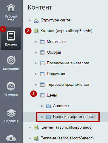Open the Маркетинг target icon
The width and height of the screenshot is (108, 143).
(11, 60)
